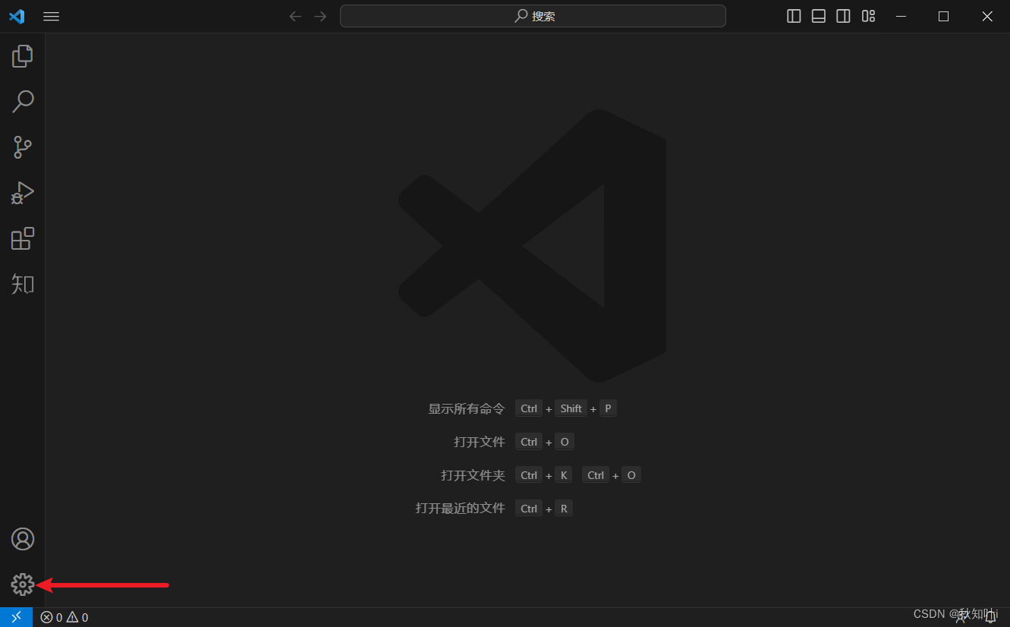Toggle the bottom panel layout icon
Image resolution: width=1010 pixels, height=627 pixels.
click(x=818, y=16)
